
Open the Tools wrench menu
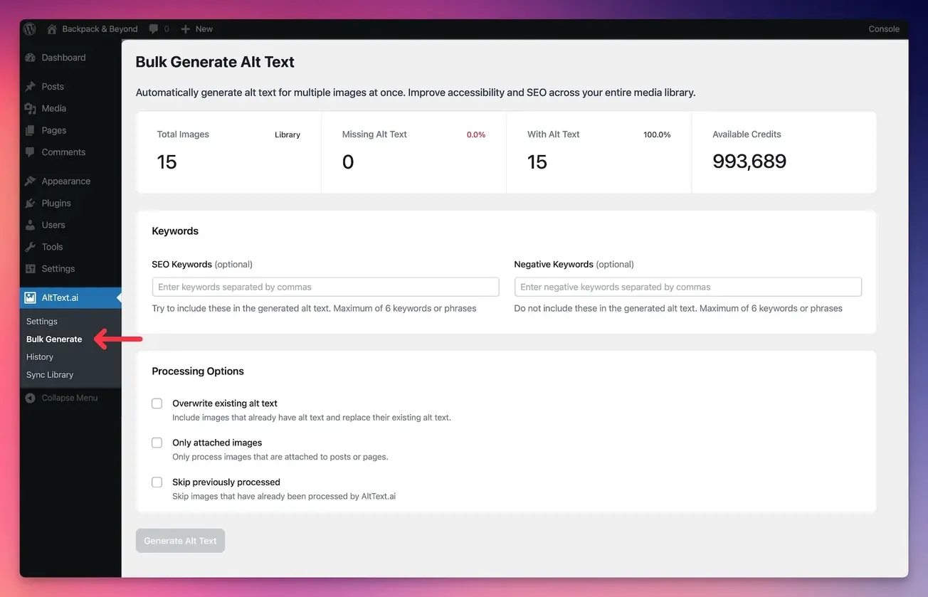coord(30,247)
